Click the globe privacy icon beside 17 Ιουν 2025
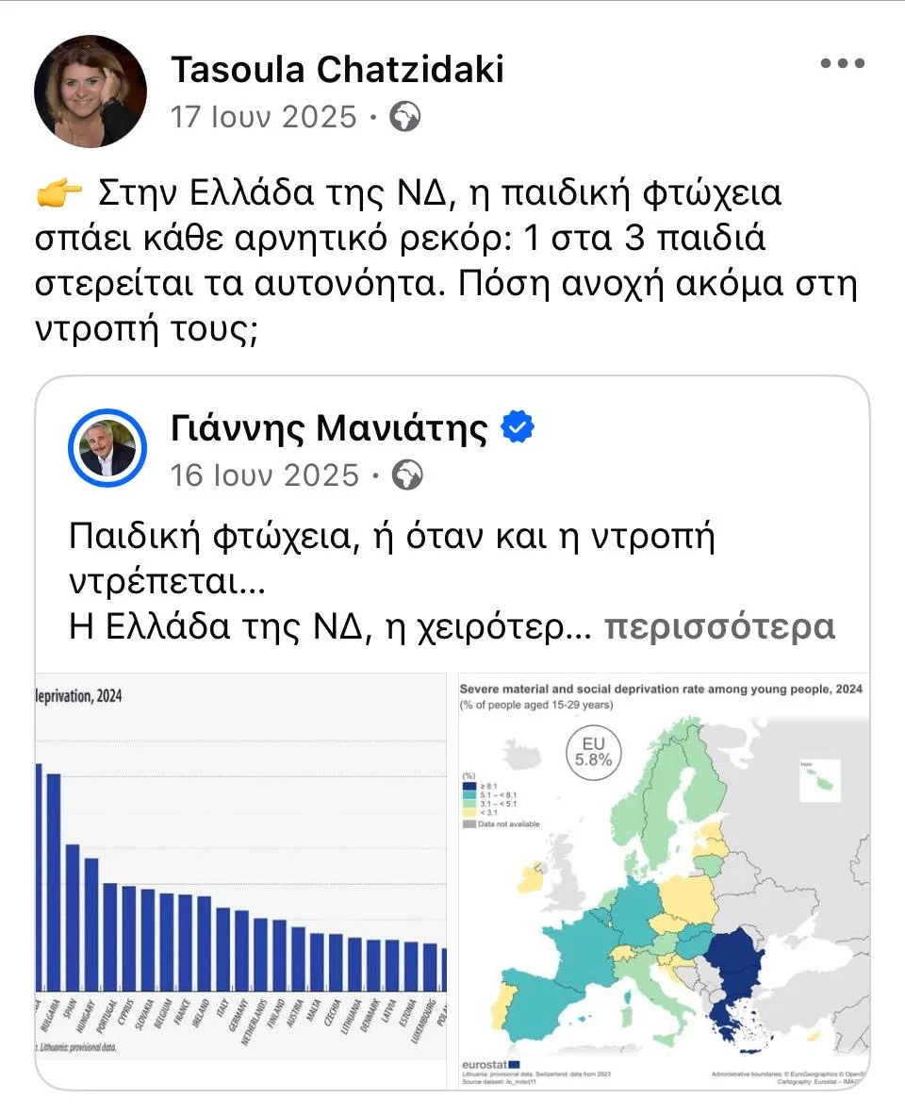Screen dimensions: 905x1115 405,117
